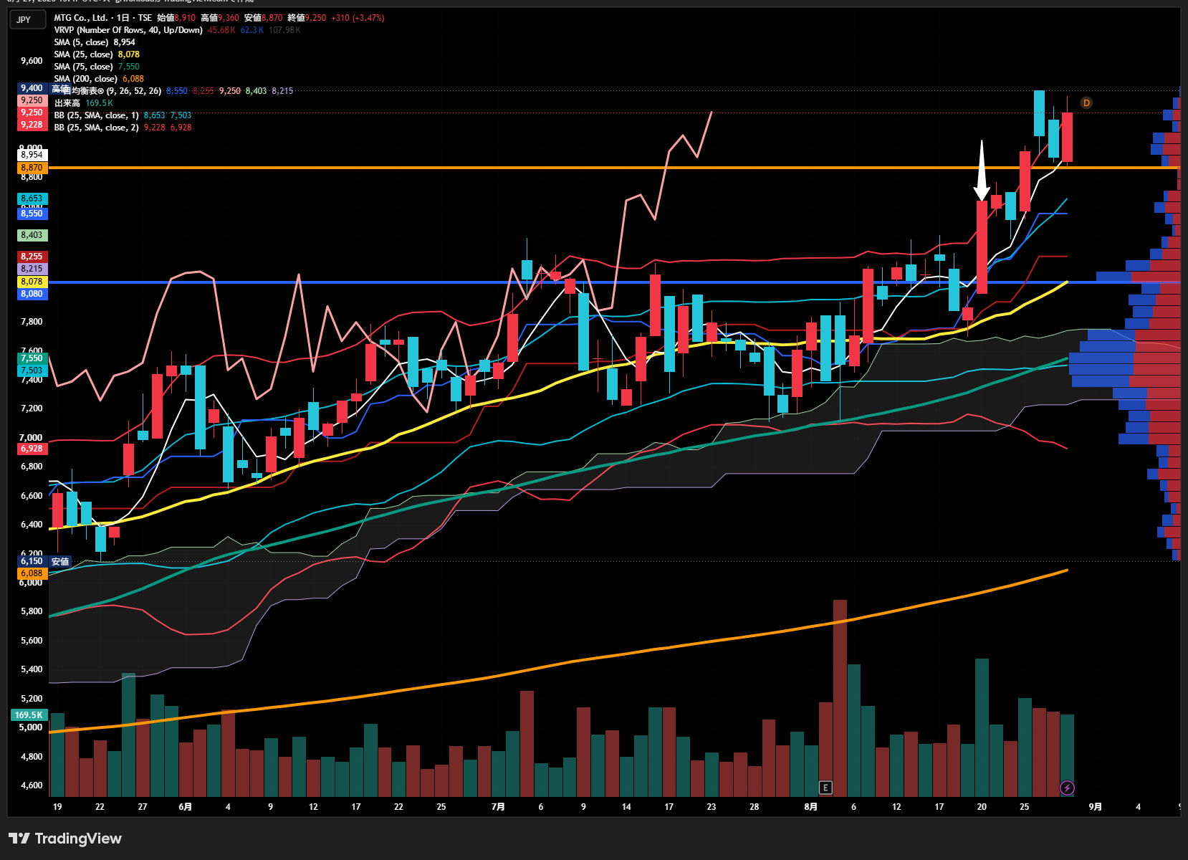Select the BB (25, SMA, close, 1) legend
This screenshot has height=860, width=1188.
click(x=97, y=115)
